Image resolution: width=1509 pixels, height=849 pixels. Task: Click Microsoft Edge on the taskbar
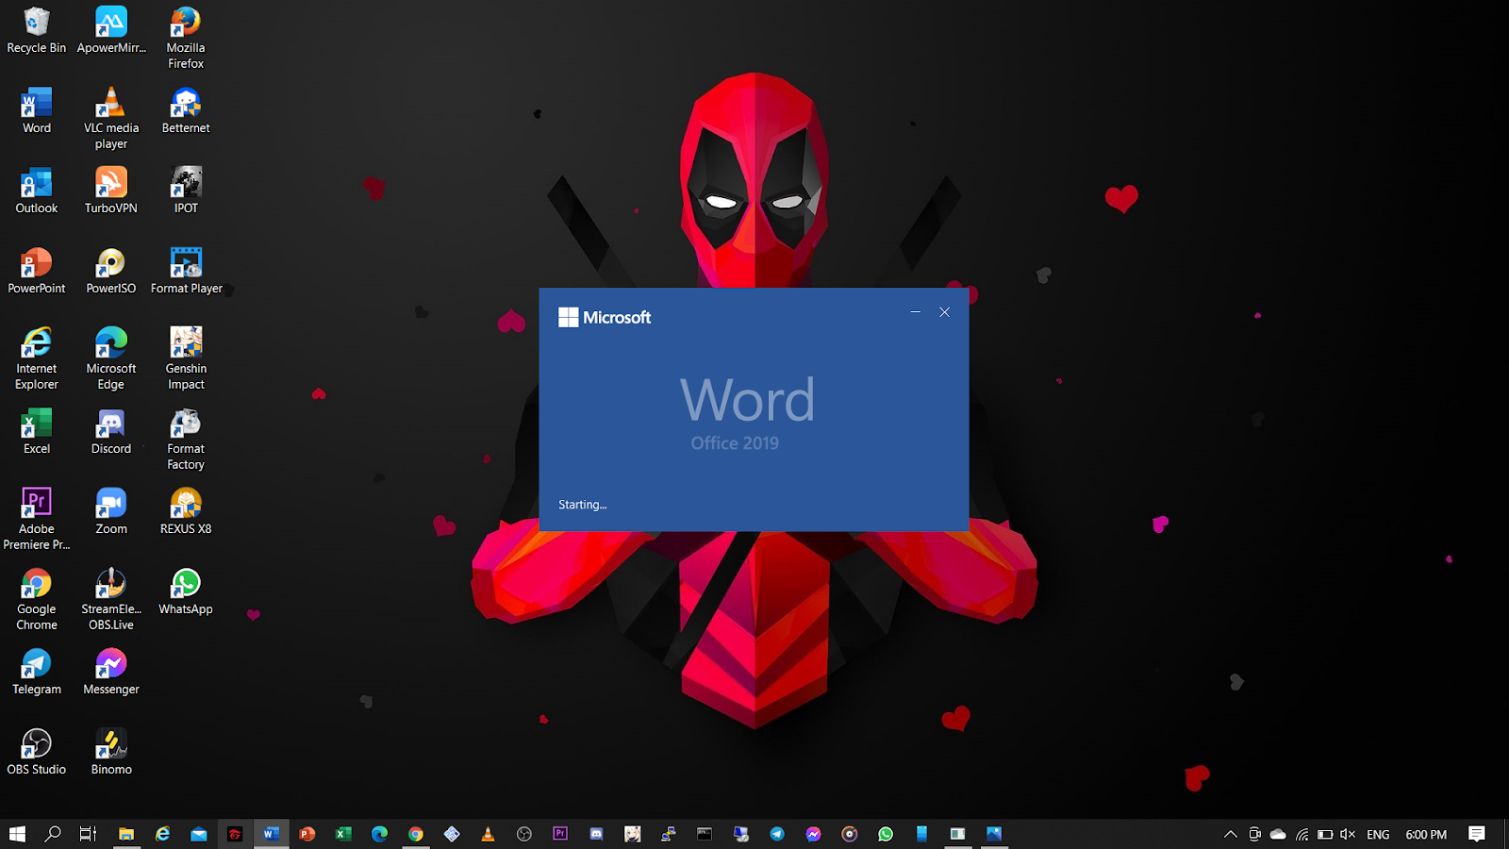pyautogui.click(x=379, y=834)
